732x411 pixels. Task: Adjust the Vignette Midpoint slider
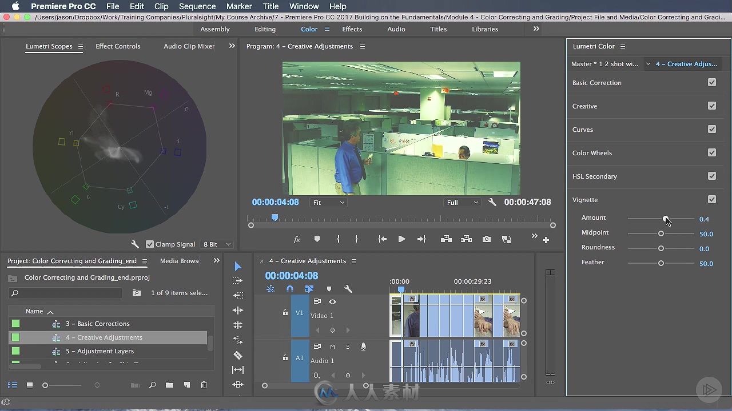[661, 233]
